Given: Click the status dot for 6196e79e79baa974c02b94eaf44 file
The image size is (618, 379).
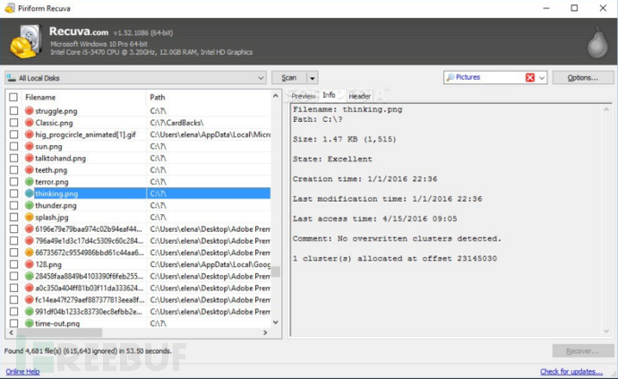Looking at the screenshot, I should point(30,228).
